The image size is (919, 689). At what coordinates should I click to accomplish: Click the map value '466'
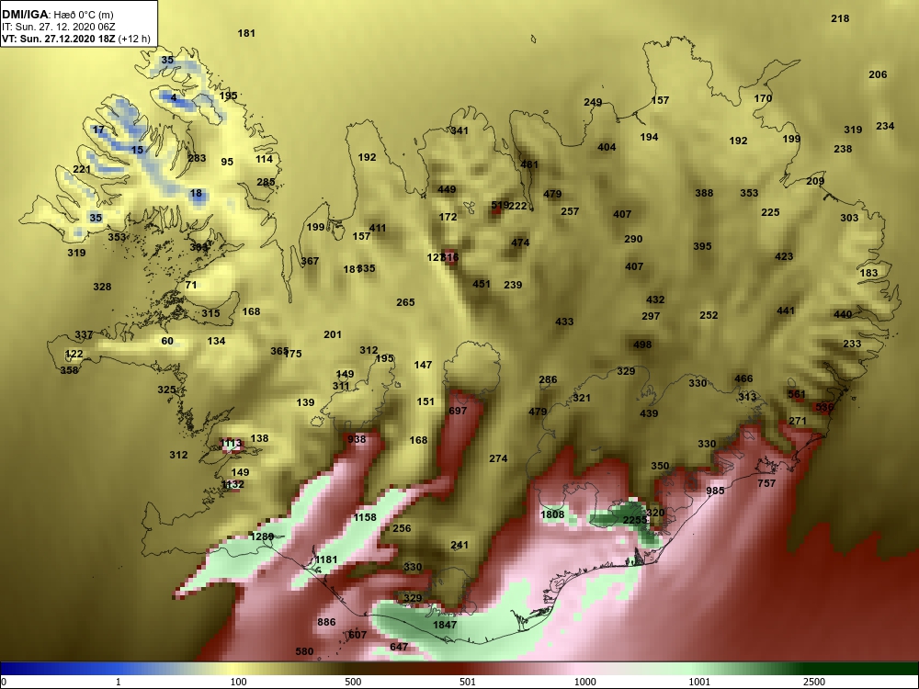point(743,378)
